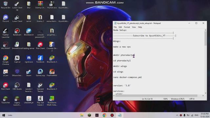Click the Notepad horizontal scrollbar thumb
This screenshot has width=210, height=118.
(156, 95)
